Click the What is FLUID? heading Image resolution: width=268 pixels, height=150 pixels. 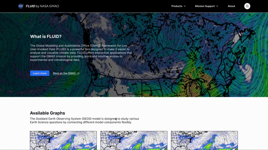(46, 36)
